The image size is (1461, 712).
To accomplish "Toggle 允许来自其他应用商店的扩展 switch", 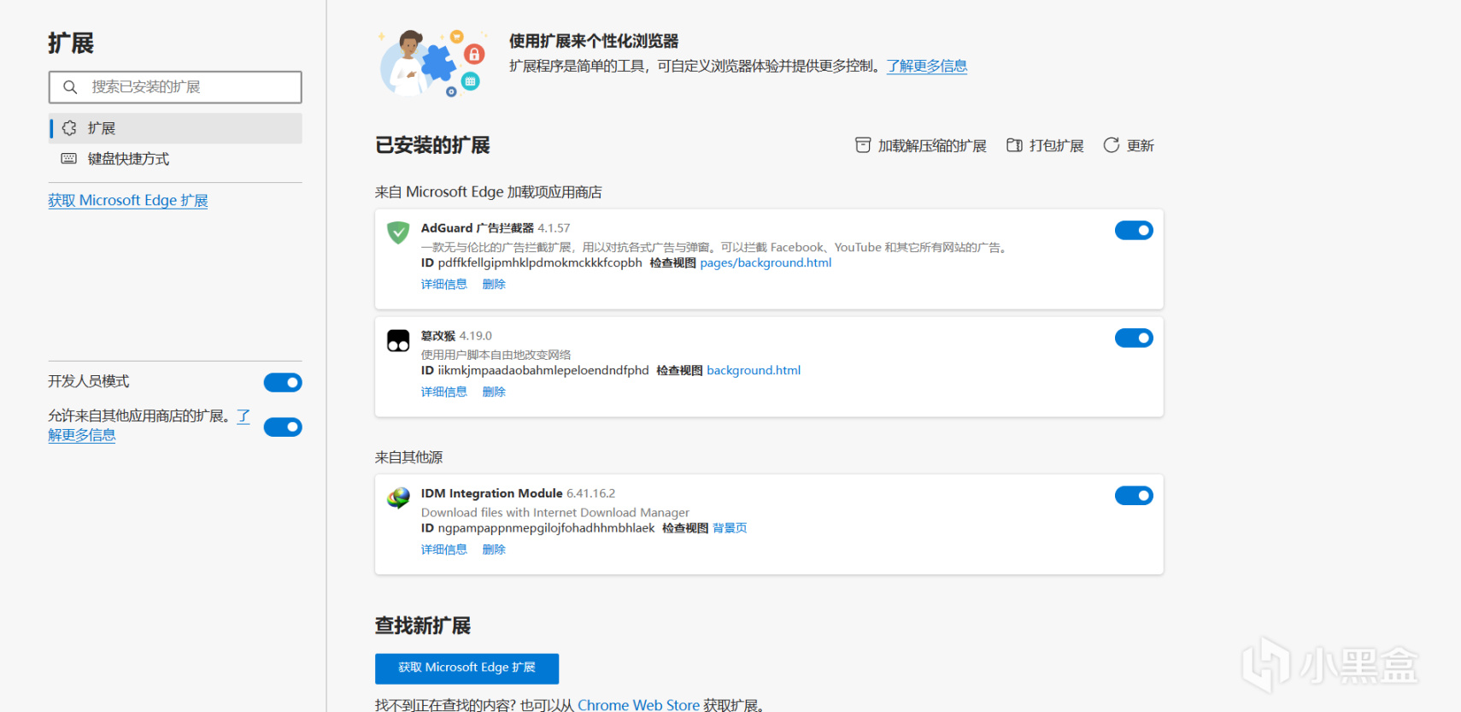I will coord(283,427).
